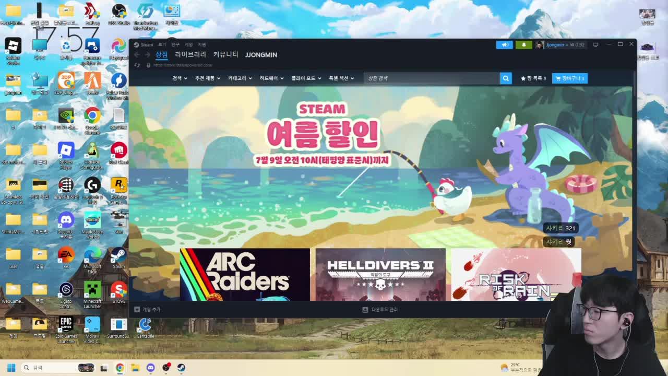The height and width of the screenshot is (376, 668).
Task: Click the add game button in Steam
Action: tap(148, 310)
